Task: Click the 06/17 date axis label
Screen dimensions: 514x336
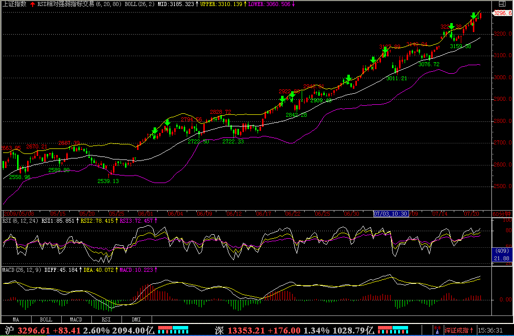Action: pyautogui.click(x=264, y=214)
